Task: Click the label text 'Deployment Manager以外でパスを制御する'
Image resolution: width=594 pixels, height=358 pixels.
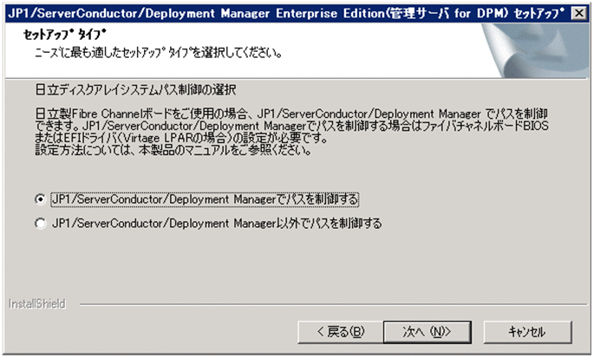Action: click(x=216, y=224)
